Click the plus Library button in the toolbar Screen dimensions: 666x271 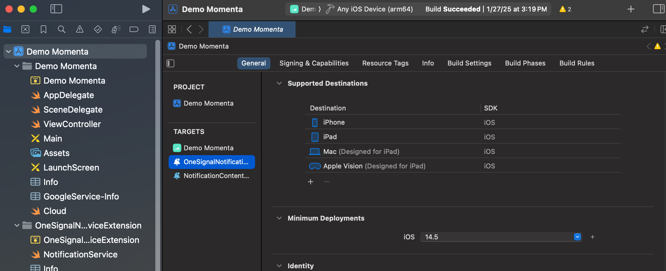tap(631, 9)
